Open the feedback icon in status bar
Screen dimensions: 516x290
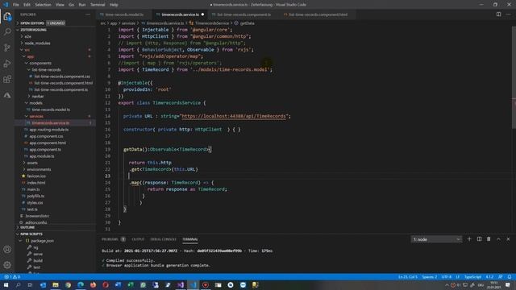(x=500, y=277)
